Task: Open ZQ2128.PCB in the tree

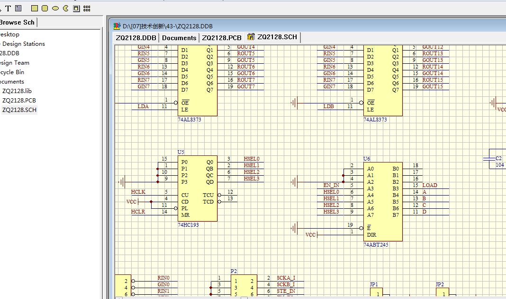Action: pos(19,101)
